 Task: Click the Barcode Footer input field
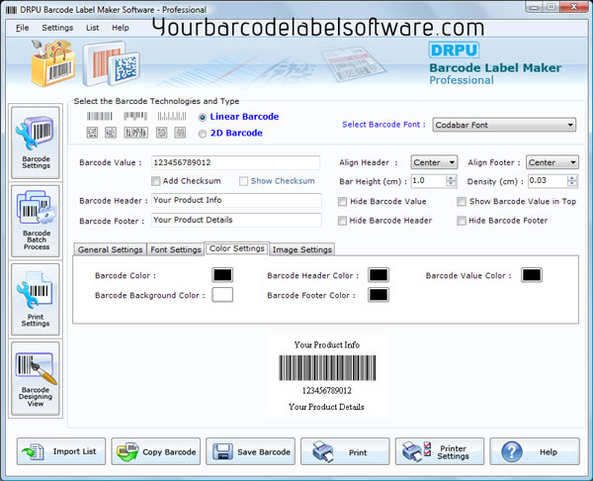[236, 220]
